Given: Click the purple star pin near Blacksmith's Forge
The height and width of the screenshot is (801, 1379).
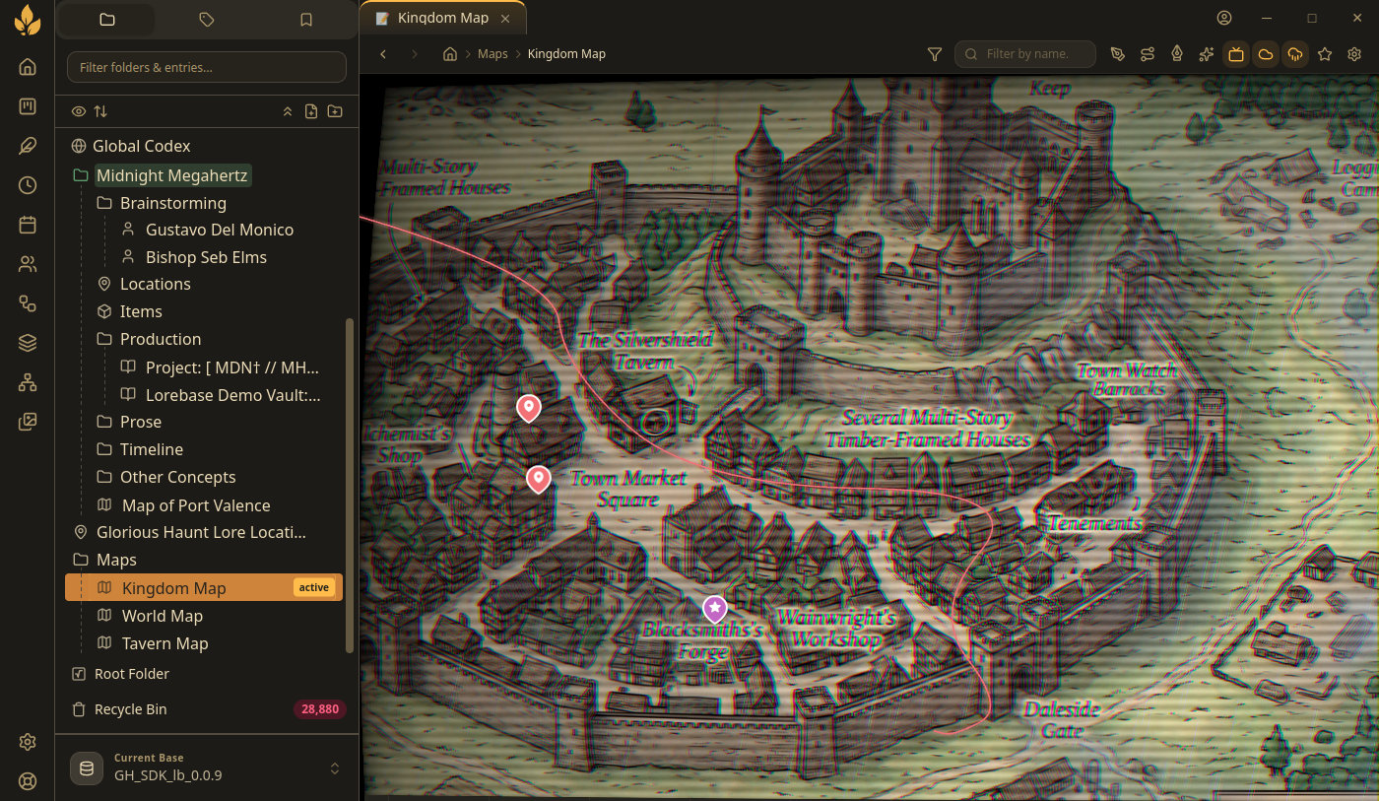Looking at the screenshot, I should [x=714, y=609].
